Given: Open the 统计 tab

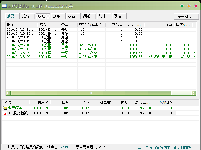Looking at the screenshot, I should (x=102, y=16).
